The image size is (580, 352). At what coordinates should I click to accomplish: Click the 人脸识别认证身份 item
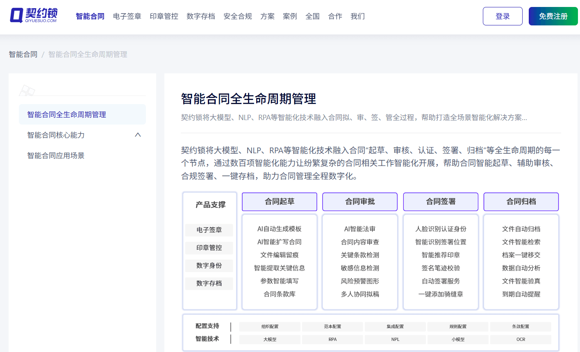tap(441, 229)
